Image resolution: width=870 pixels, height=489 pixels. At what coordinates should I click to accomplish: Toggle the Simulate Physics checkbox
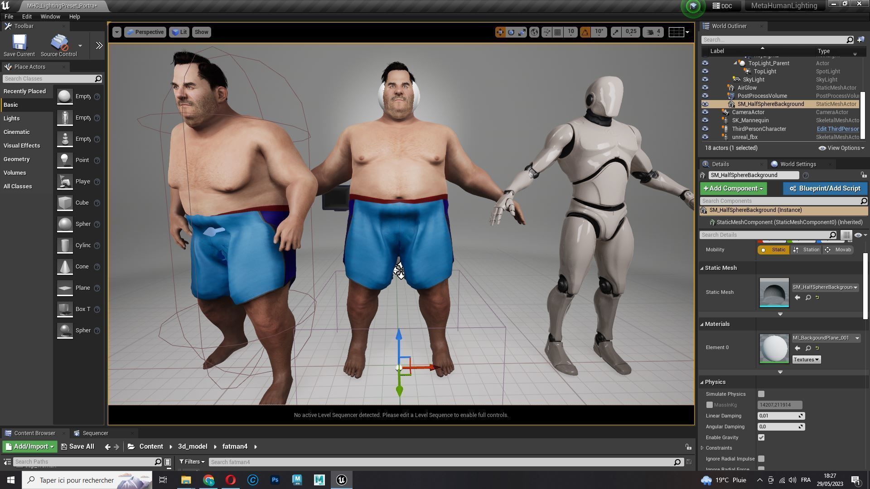pyautogui.click(x=761, y=394)
